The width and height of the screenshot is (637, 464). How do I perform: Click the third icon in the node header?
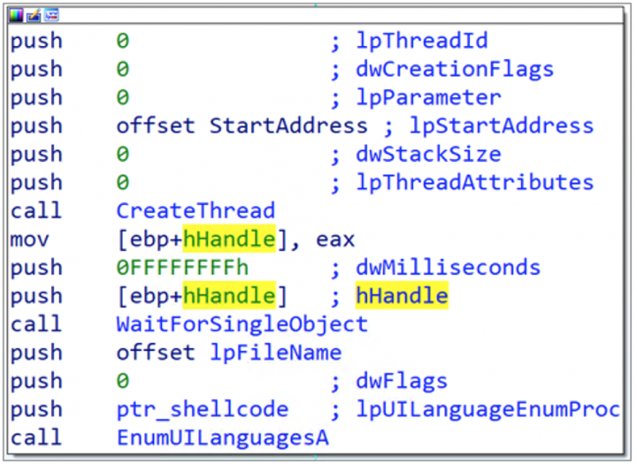click(x=51, y=15)
